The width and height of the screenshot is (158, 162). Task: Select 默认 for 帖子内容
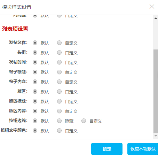35,82
